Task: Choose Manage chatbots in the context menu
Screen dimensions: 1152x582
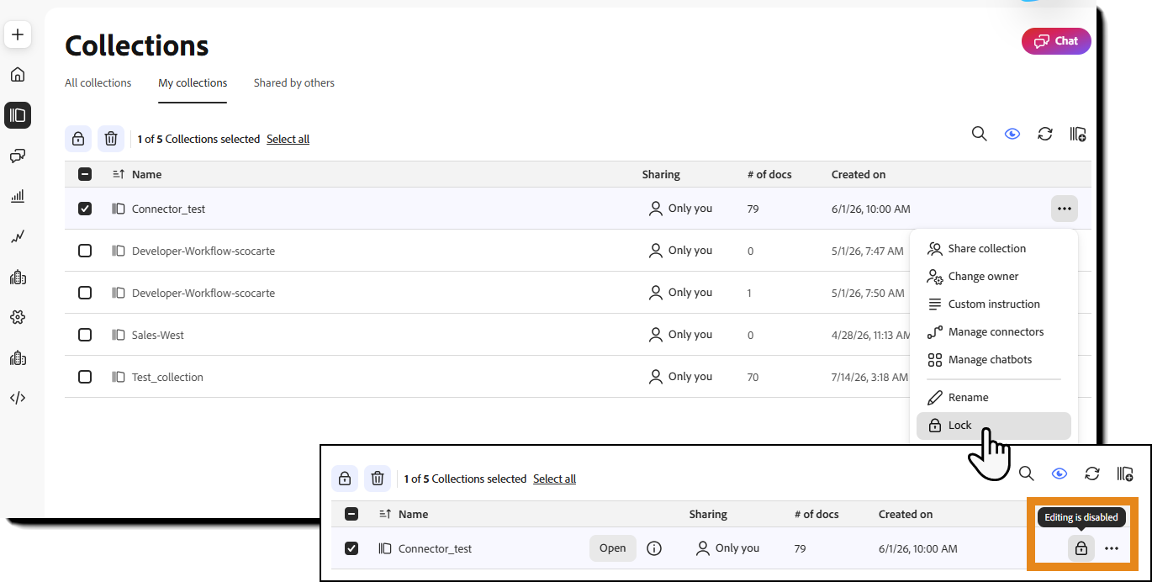Action: point(994,360)
